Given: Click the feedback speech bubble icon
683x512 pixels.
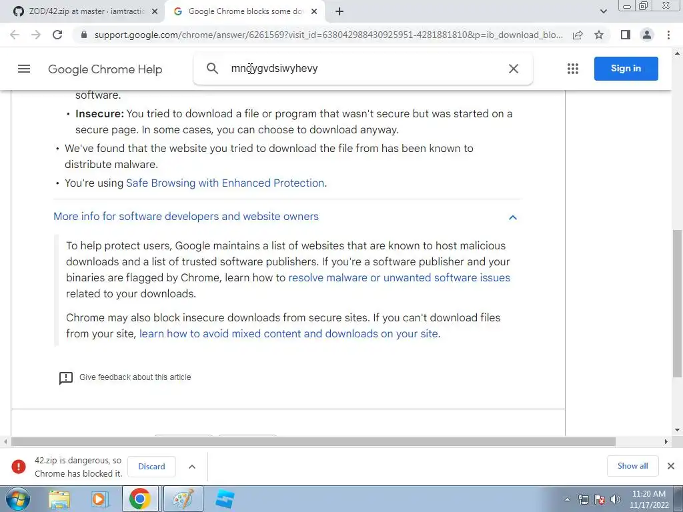Looking at the screenshot, I should [66, 378].
